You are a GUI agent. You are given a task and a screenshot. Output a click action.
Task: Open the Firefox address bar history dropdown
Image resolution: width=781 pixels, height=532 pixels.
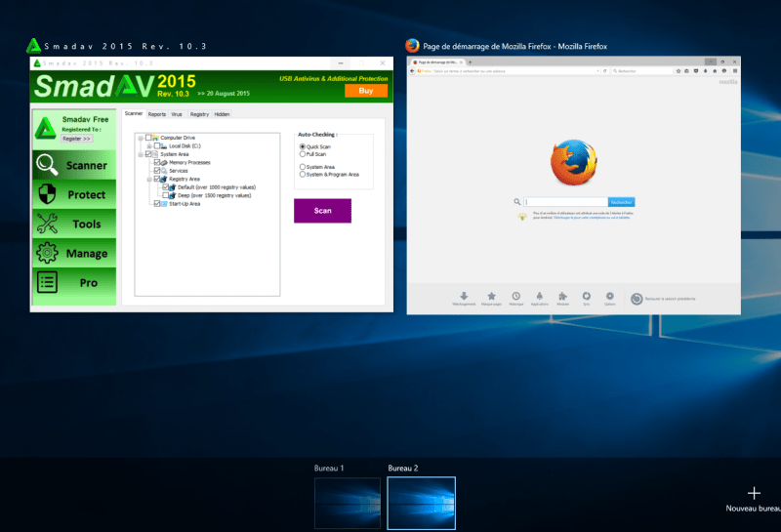click(x=597, y=71)
